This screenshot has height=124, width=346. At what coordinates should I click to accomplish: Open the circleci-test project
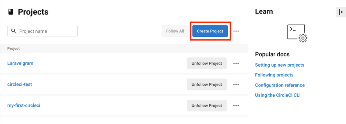pyautogui.click(x=20, y=84)
